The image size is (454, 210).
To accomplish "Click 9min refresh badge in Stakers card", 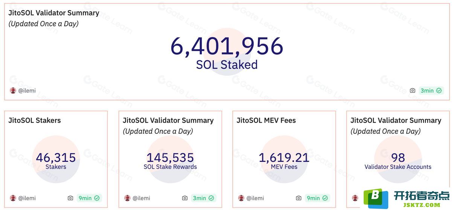I will pyautogui.click(x=89, y=198).
